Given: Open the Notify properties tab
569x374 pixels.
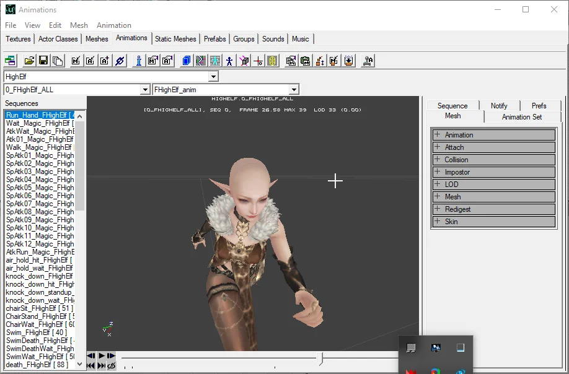Looking at the screenshot, I should coord(499,105).
